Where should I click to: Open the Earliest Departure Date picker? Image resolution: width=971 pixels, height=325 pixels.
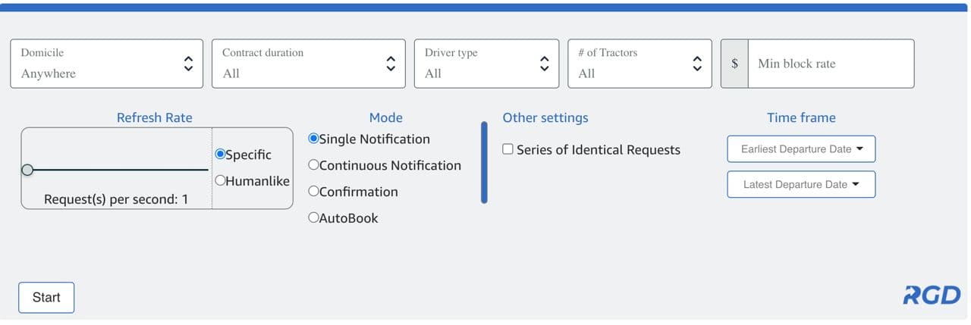[x=801, y=149]
